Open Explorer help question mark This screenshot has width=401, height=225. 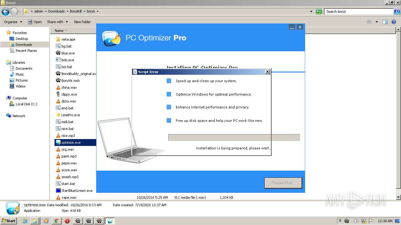394,22
